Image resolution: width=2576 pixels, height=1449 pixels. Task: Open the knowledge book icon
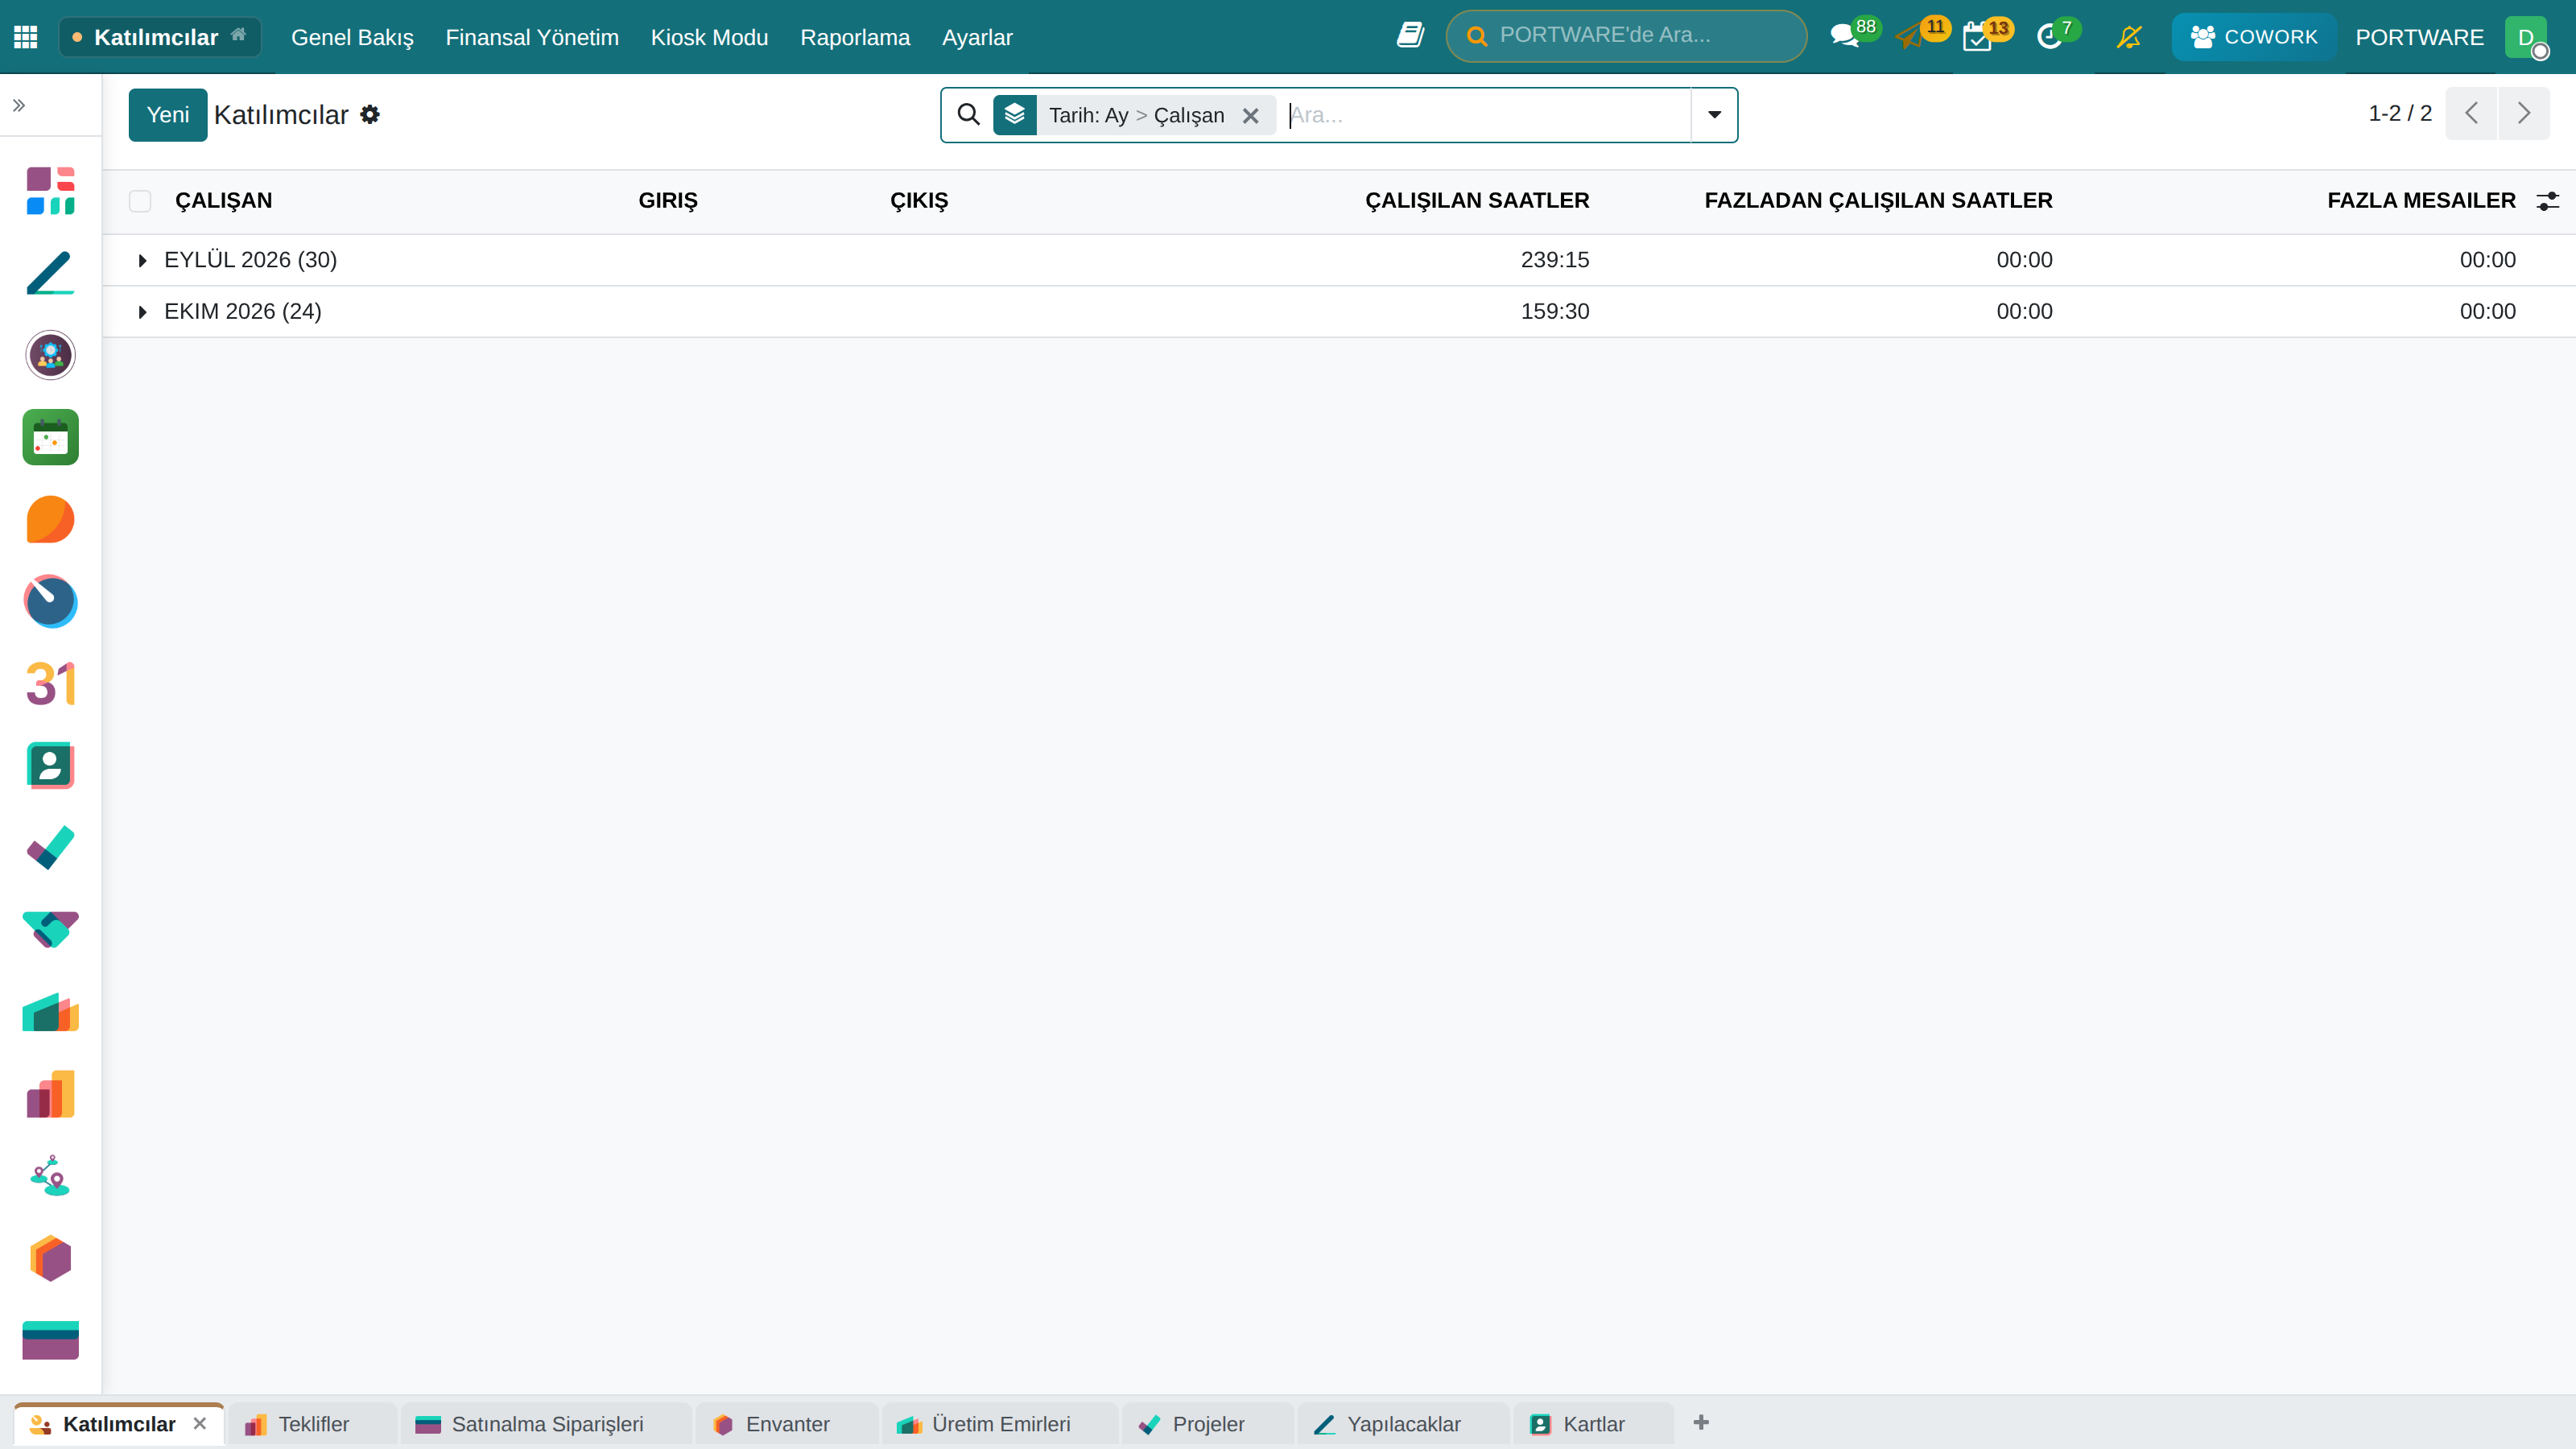tap(1410, 36)
